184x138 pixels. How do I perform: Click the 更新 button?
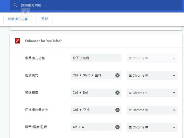pyautogui.click(x=44, y=19)
